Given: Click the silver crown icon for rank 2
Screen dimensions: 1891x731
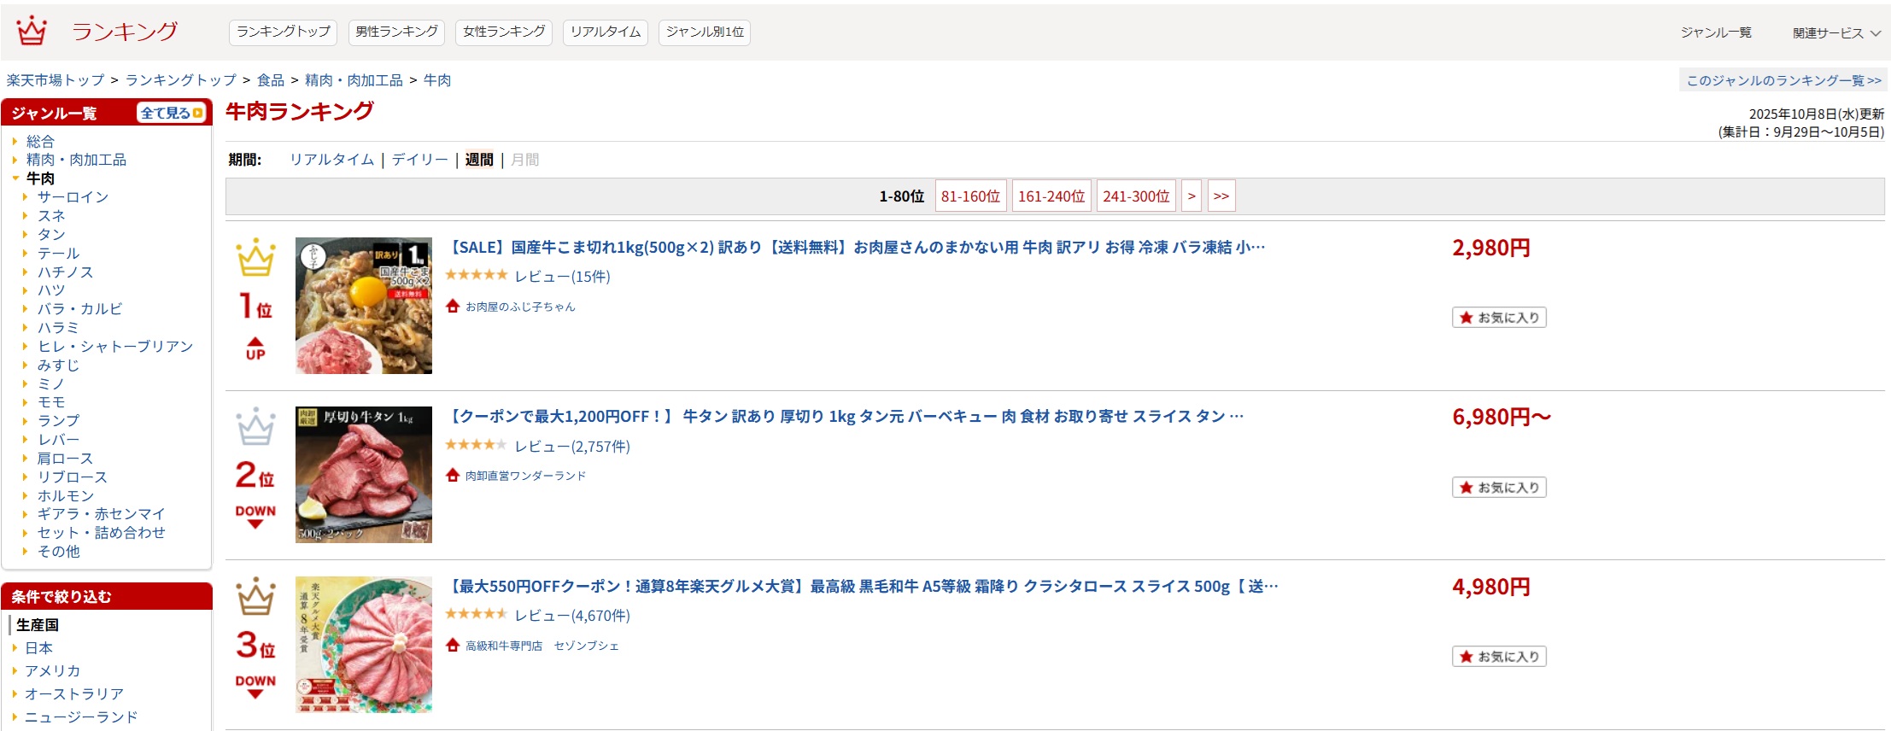Looking at the screenshot, I should pos(255,427).
